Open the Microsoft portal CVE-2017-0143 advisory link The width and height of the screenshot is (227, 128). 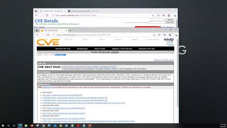[84, 103]
